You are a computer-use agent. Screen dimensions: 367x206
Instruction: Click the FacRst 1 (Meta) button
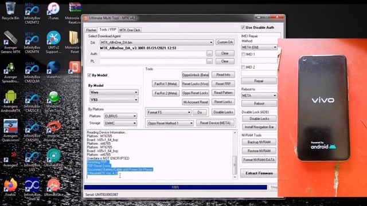click(166, 84)
